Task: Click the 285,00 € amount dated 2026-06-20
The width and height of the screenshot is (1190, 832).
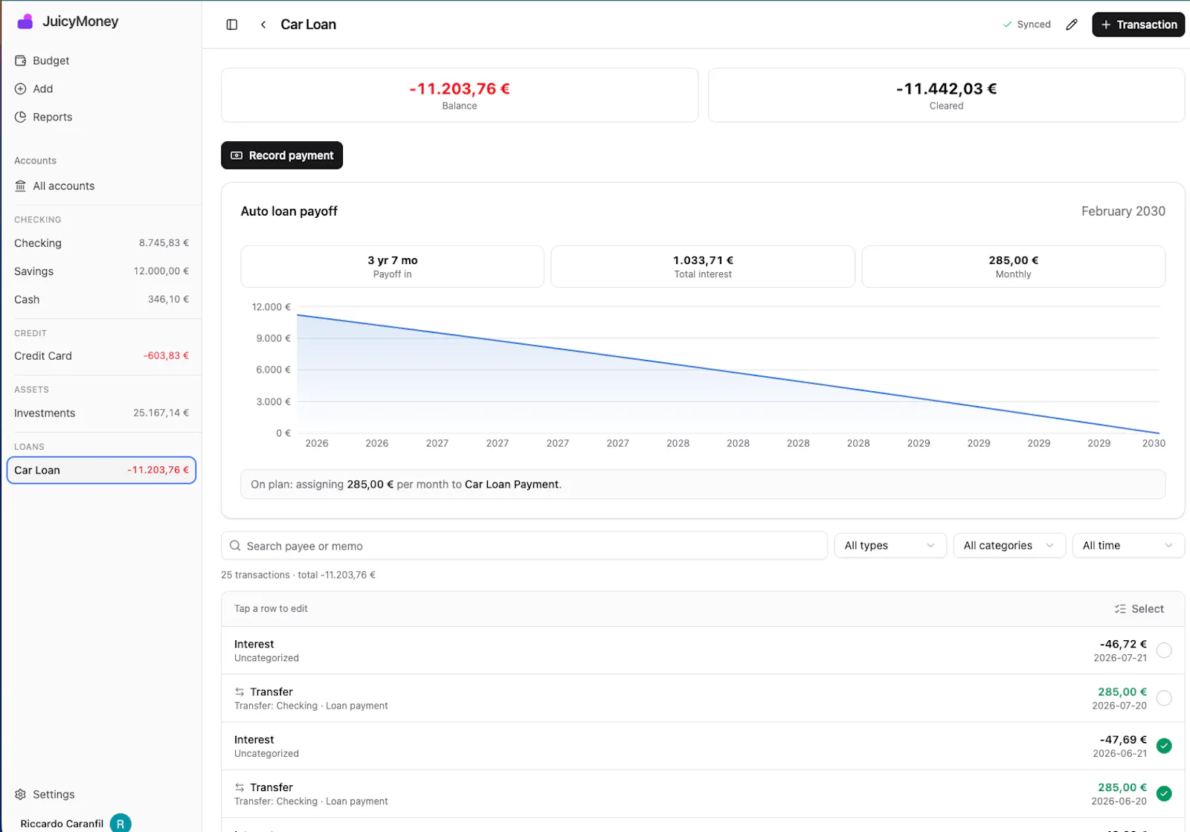Action: [1122, 787]
